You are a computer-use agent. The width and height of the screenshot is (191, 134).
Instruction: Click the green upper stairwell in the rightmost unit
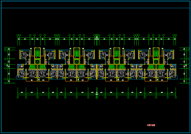(x=156, y=52)
